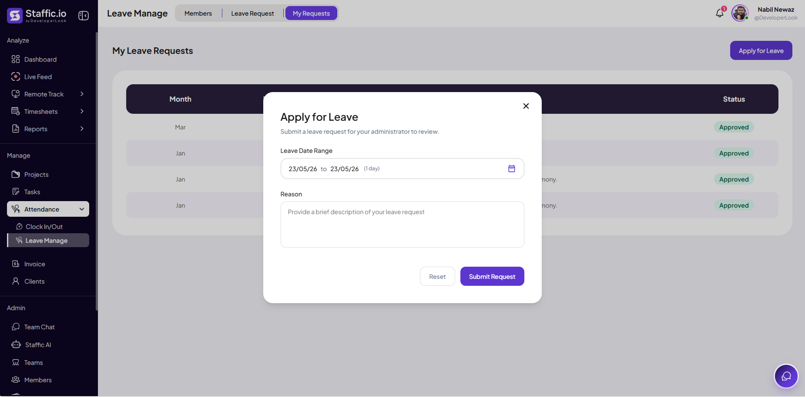Focus the Reason text area
The width and height of the screenshot is (805, 397).
402,225
